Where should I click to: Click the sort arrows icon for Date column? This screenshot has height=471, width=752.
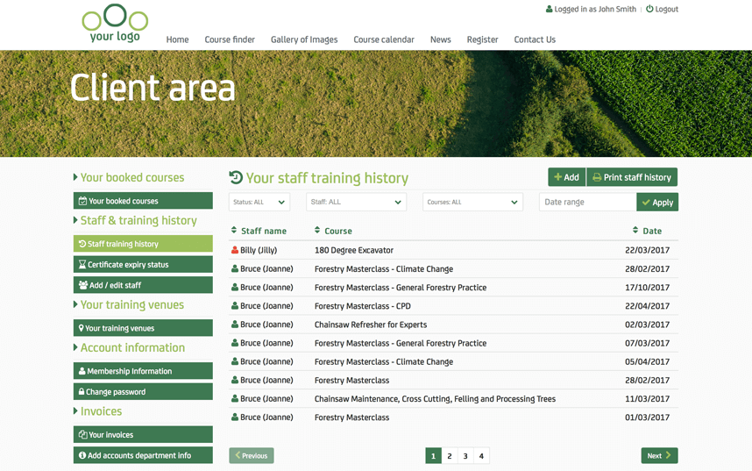[x=635, y=231]
